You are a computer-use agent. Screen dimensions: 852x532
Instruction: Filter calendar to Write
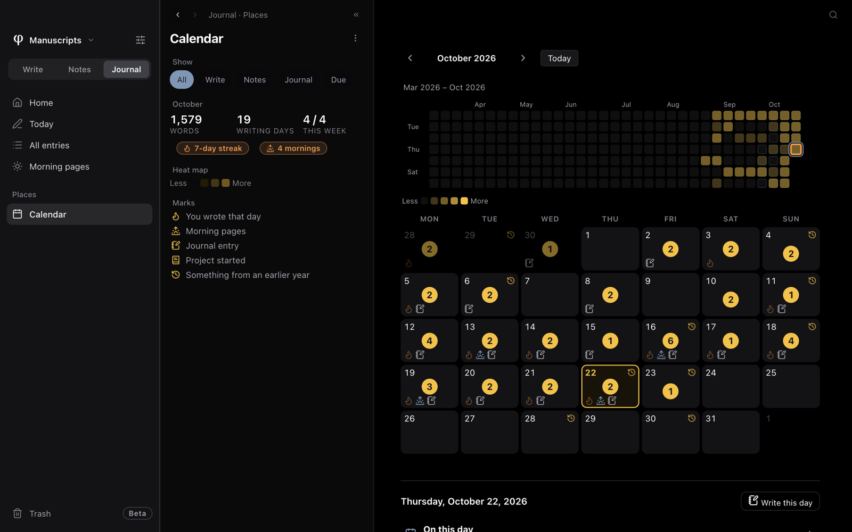(215, 80)
